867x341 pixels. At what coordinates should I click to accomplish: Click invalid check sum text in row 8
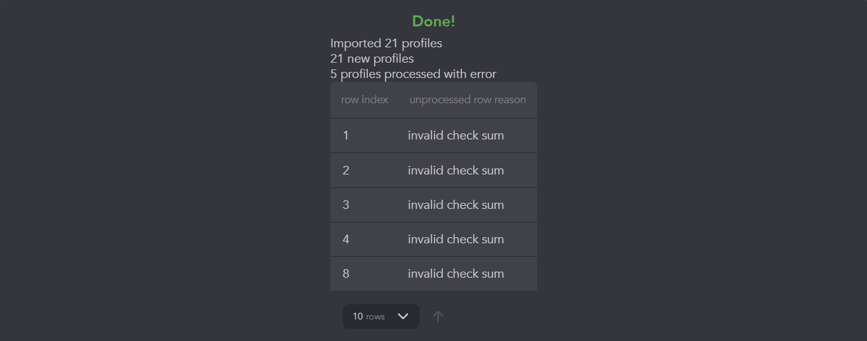tap(456, 273)
